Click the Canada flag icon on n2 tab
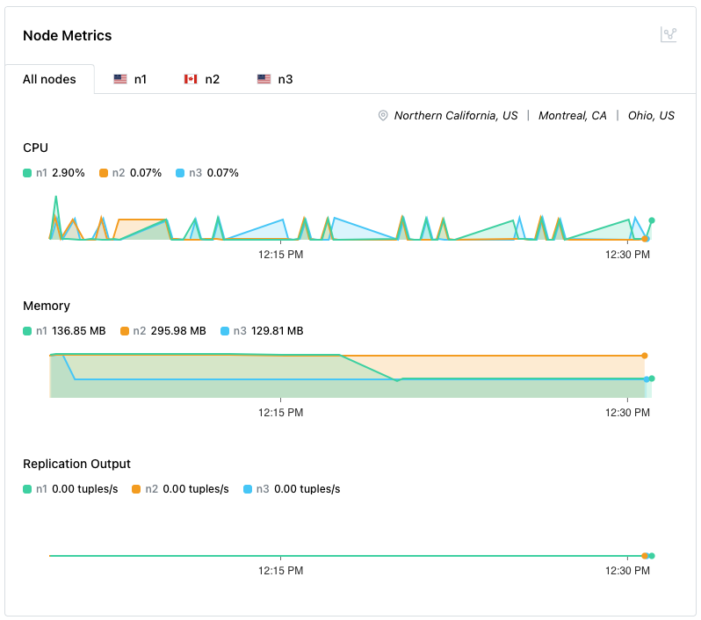701x620 pixels. [191, 79]
